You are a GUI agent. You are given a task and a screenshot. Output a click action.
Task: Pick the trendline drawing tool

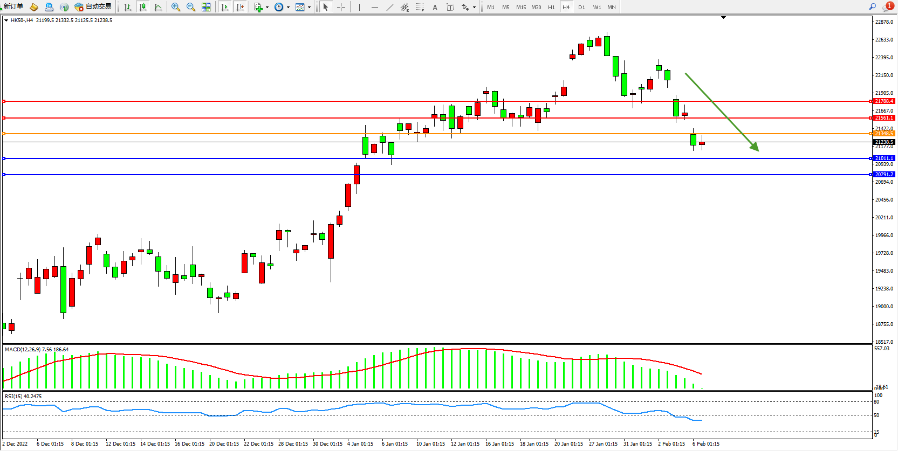[390, 7]
